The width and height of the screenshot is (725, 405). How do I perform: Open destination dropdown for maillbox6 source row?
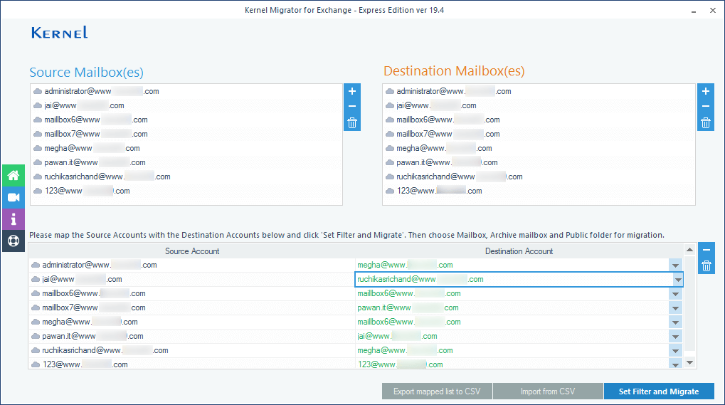pos(675,293)
